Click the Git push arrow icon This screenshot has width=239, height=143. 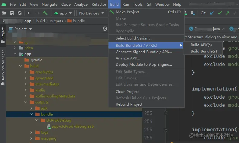tap(227, 13)
